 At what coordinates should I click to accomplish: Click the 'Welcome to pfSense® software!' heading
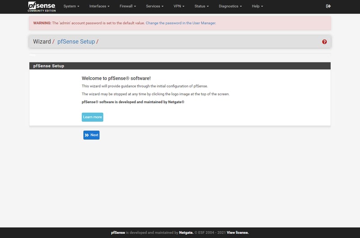coord(116,78)
